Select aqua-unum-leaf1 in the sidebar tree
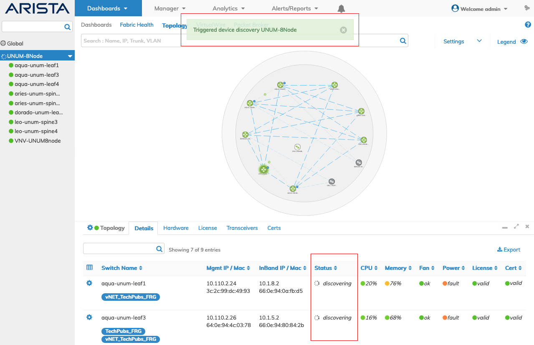The width and height of the screenshot is (534, 345). pyautogui.click(x=37, y=65)
